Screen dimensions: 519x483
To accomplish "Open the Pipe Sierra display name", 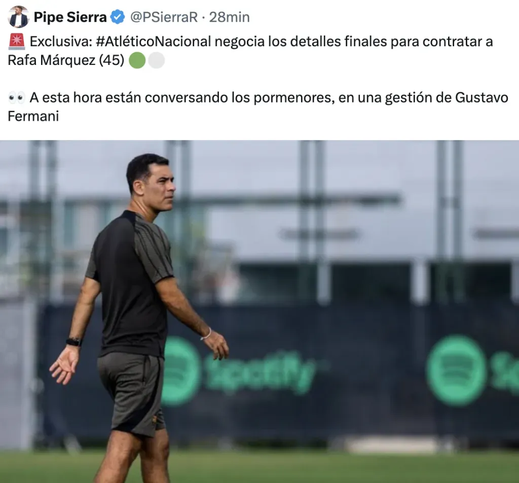I will tap(70, 17).
